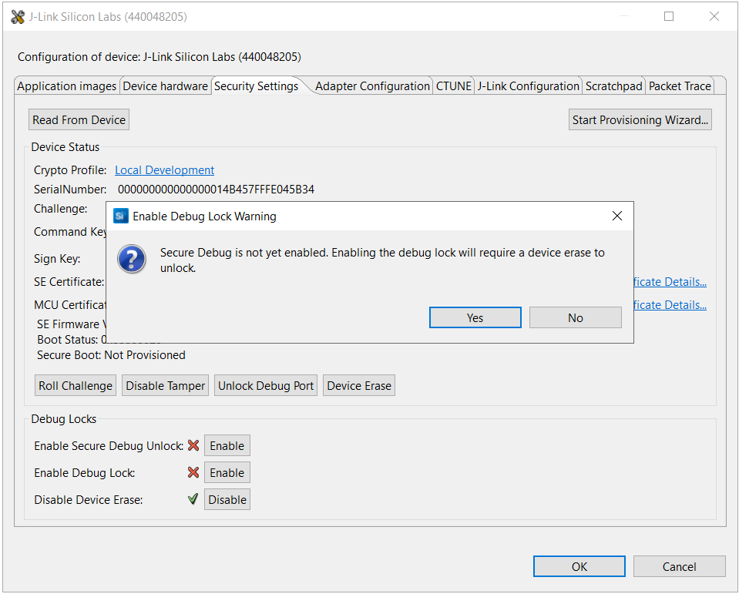Screen dimensions: 739x594
Task: Switch to the Application images tab
Action: (x=67, y=86)
